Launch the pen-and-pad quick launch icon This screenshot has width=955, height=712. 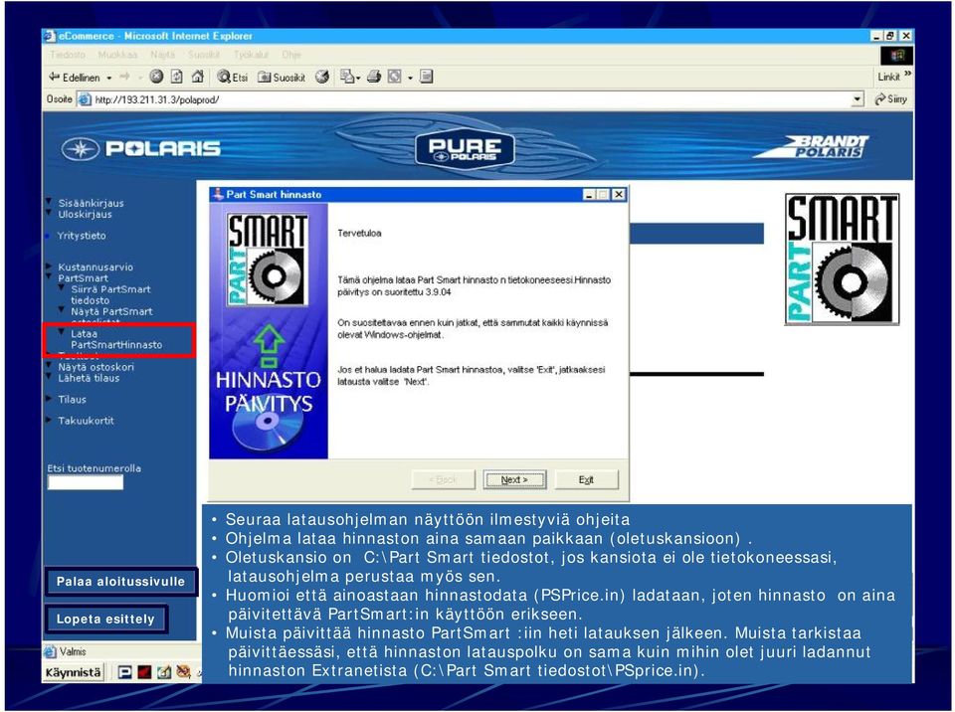coord(164,672)
